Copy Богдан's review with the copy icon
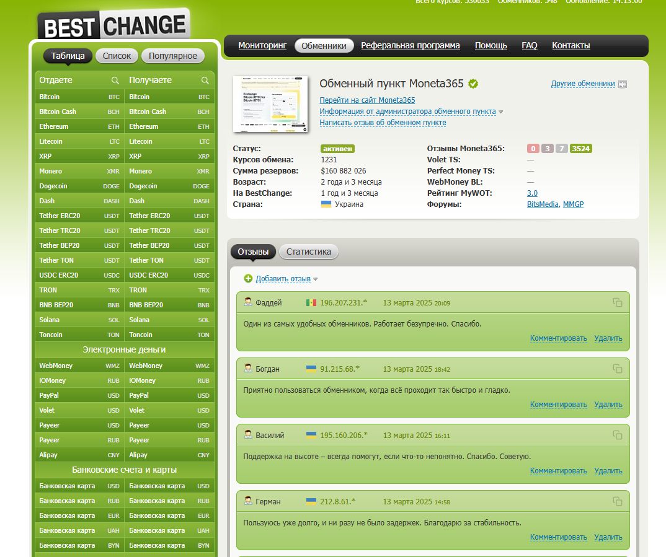 click(x=617, y=369)
